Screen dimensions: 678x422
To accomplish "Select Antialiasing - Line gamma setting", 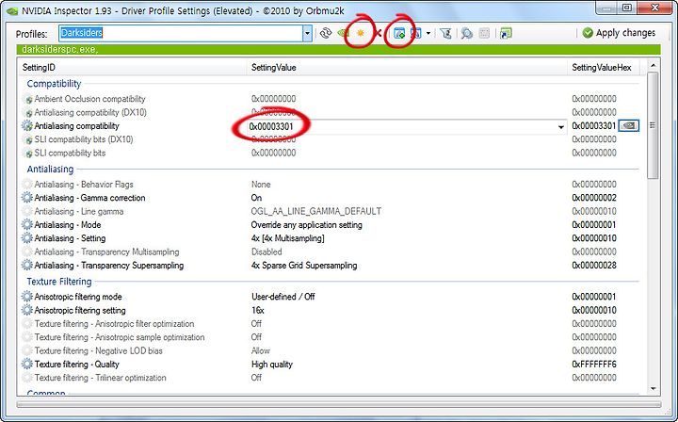I will click(79, 211).
